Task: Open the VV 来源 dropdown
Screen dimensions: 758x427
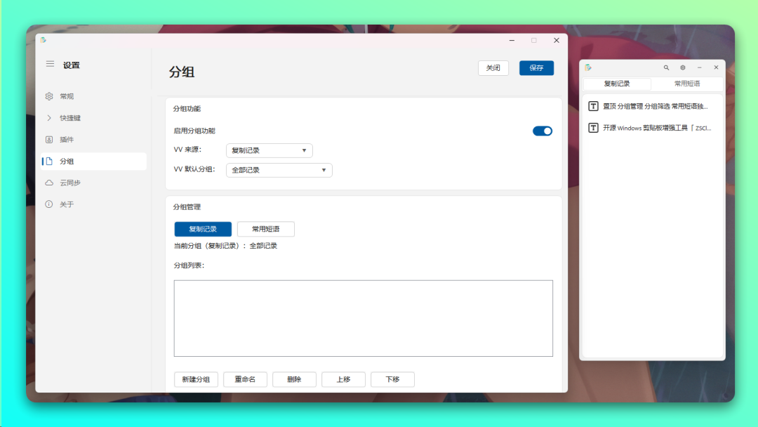Action: pyautogui.click(x=269, y=150)
